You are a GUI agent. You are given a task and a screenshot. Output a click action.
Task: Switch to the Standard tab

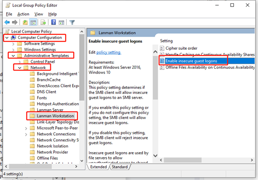[120, 167]
